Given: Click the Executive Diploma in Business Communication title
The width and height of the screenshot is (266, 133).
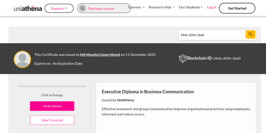Looking at the screenshot, I should 148,92.
